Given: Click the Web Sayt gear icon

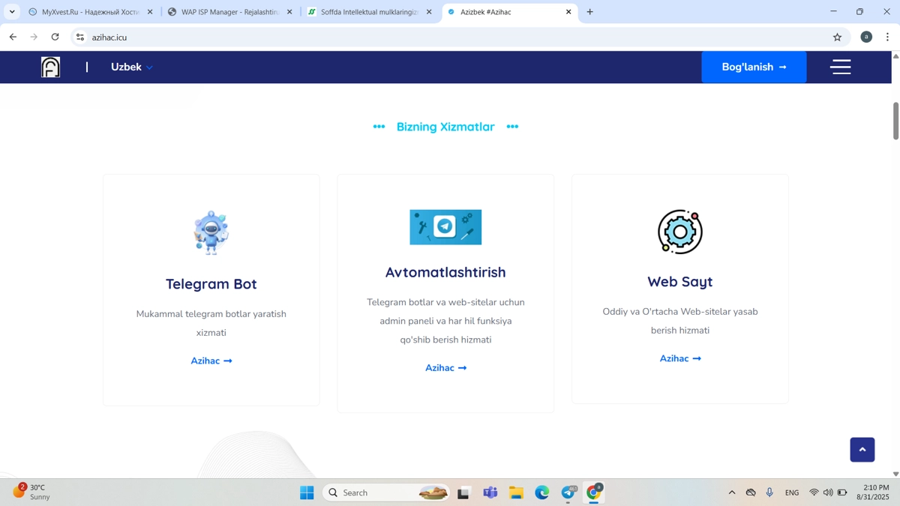Looking at the screenshot, I should (679, 232).
